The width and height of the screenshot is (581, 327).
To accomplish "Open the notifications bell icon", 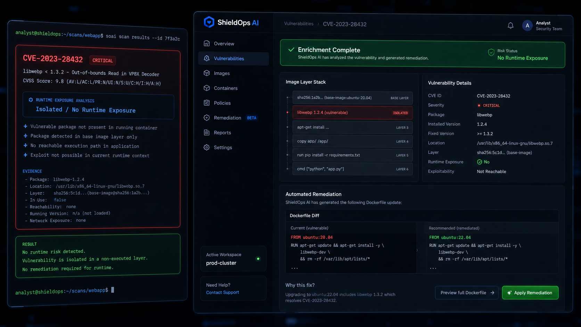I will (510, 25).
